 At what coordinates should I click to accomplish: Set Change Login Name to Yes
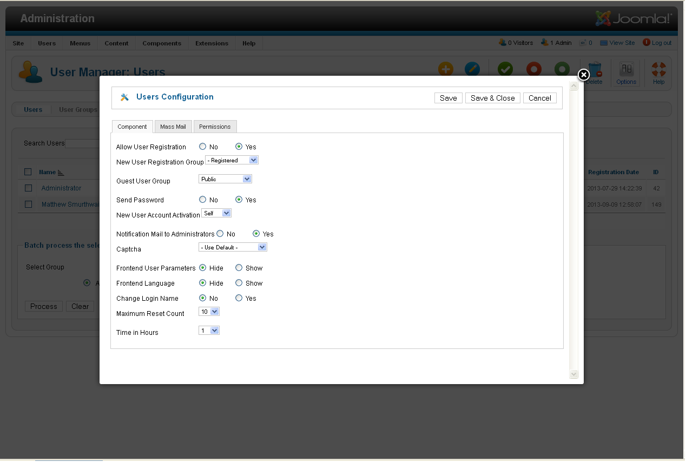(239, 298)
